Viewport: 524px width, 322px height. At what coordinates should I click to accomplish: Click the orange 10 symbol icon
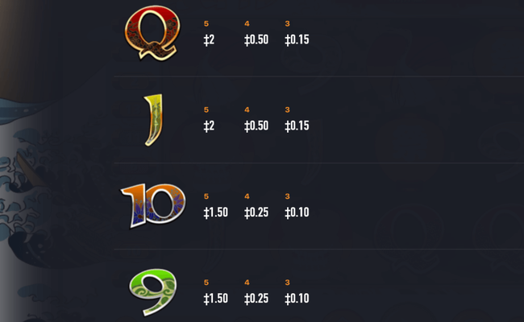pyautogui.click(x=152, y=206)
